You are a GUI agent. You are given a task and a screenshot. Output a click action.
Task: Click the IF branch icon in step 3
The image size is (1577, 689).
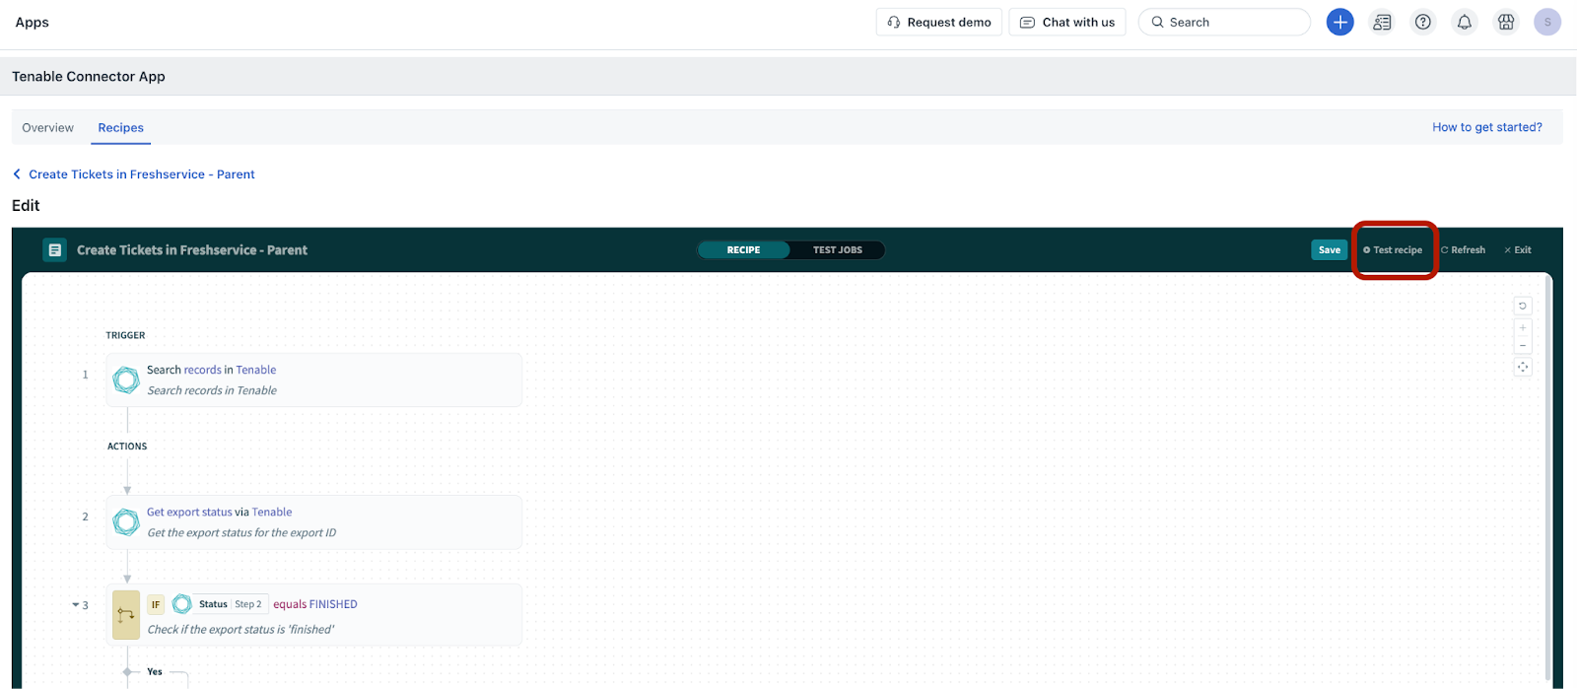coord(126,615)
